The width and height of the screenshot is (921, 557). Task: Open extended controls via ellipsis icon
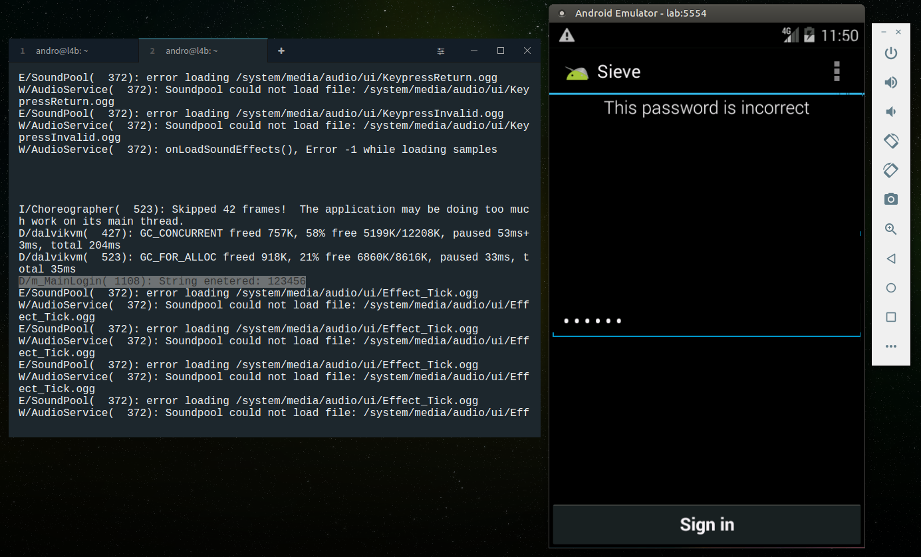pos(891,346)
